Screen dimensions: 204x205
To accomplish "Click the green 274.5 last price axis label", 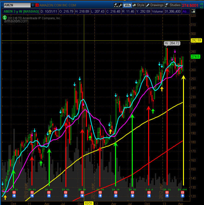I will (195, 56).
